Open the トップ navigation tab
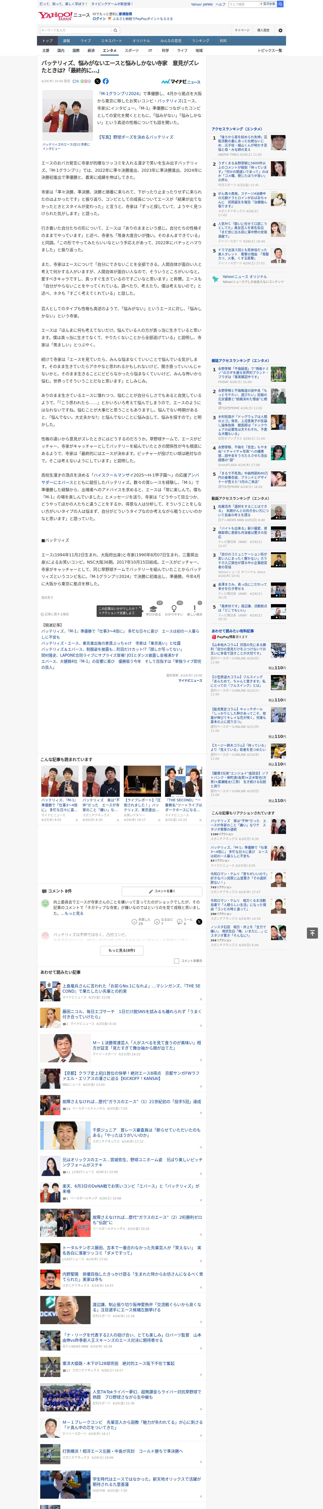This screenshot has width=323, height=1509. pyautogui.click(x=48, y=41)
